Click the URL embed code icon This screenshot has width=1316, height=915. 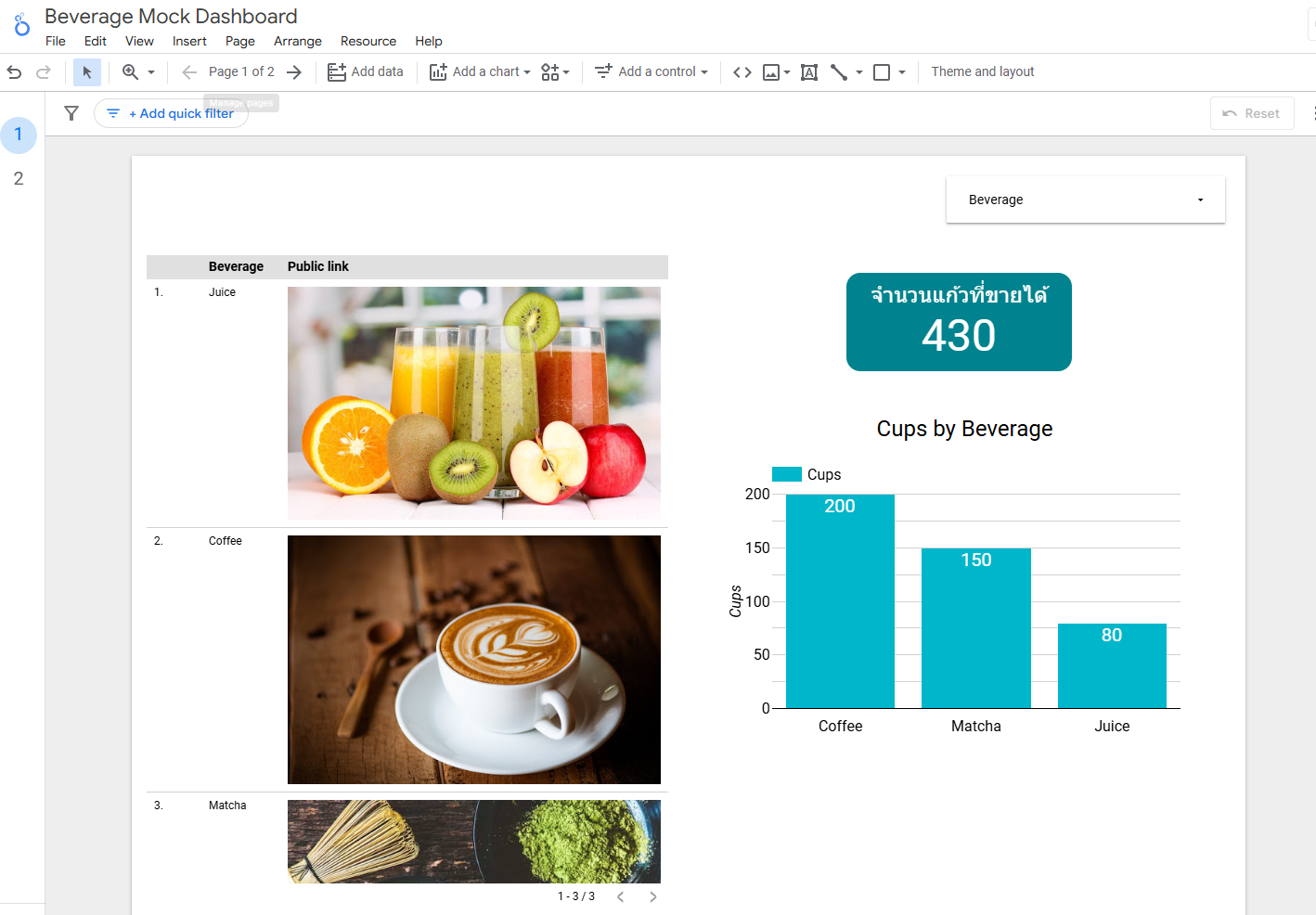pyautogui.click(x=742, y=72)
